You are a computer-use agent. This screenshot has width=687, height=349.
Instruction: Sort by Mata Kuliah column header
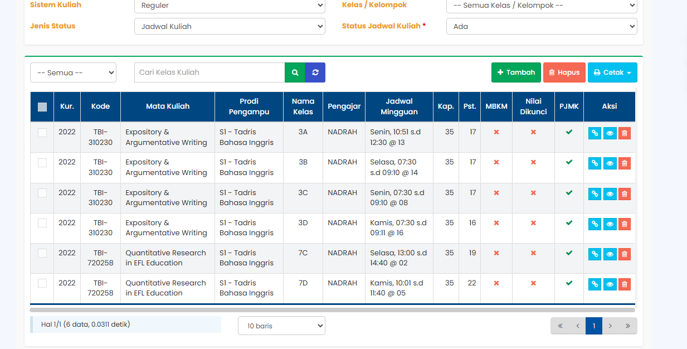pos(168,106)
